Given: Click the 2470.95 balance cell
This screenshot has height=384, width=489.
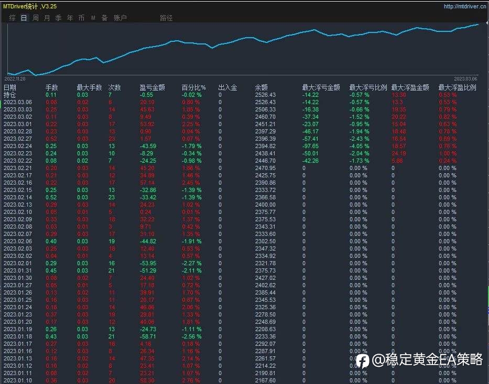Looking at the screenshot, I should pyautogui.click(x=265, y=168).
